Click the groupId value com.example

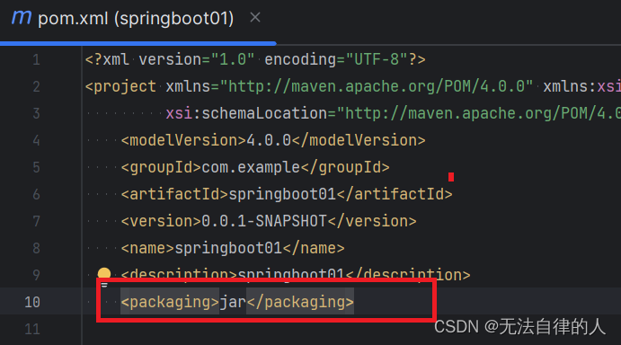click(x=251, y=167)
